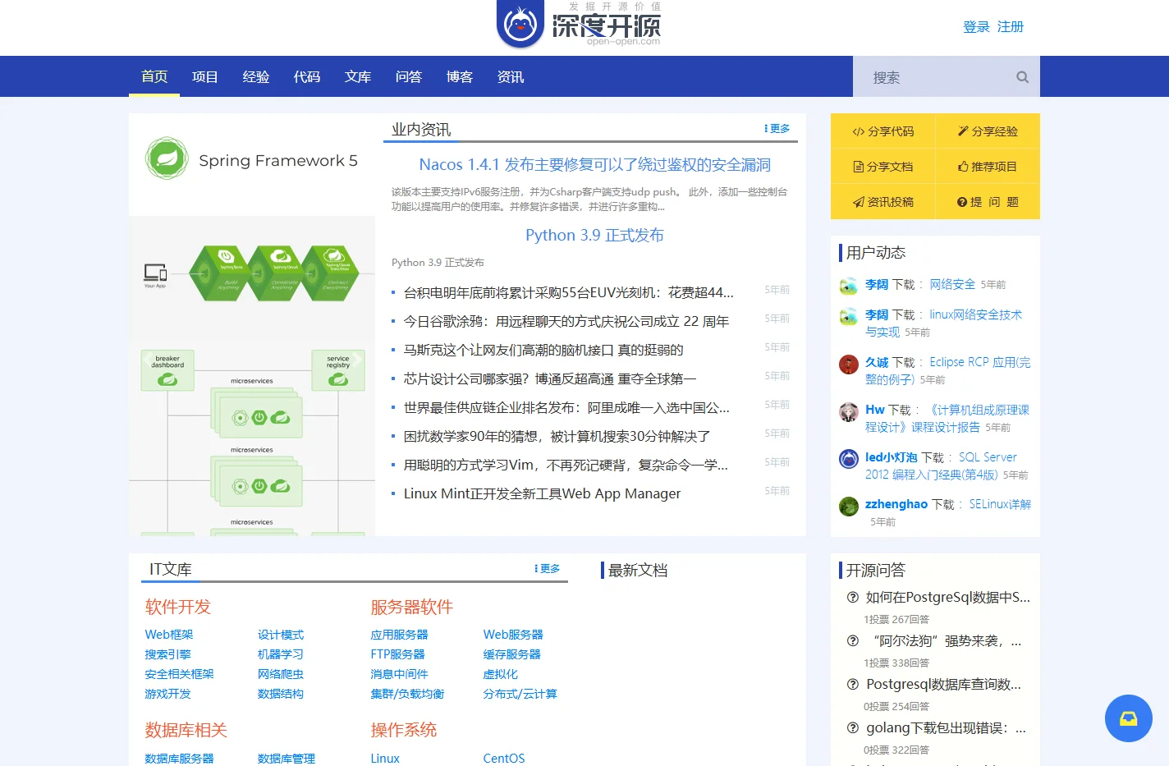Open 台积电 EUV光刻机 news item
This screenshot has width=1169, height=766.
tap(568, 292)
